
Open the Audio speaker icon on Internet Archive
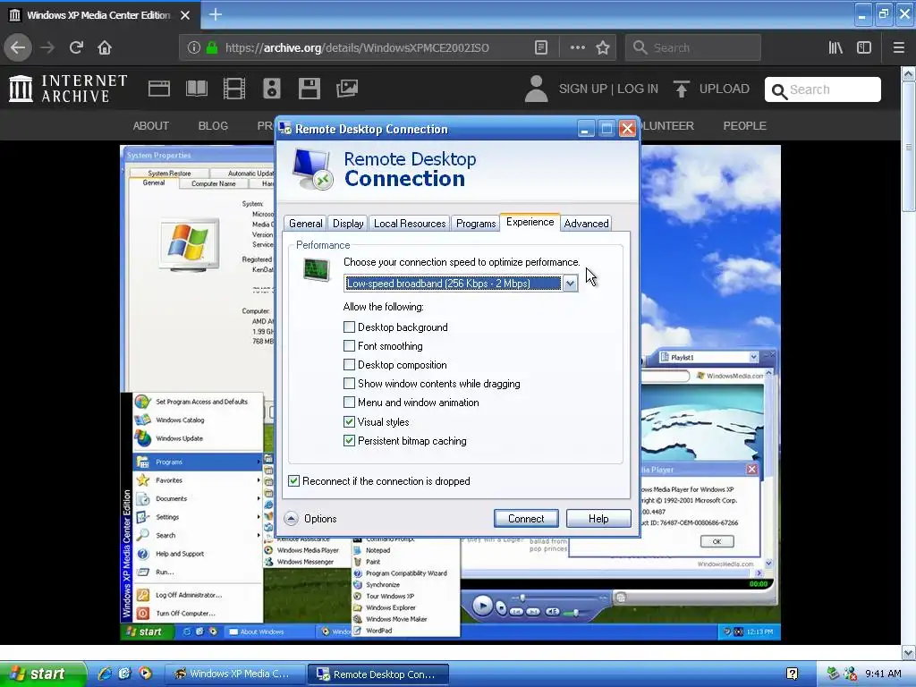(x=272, y=89)
